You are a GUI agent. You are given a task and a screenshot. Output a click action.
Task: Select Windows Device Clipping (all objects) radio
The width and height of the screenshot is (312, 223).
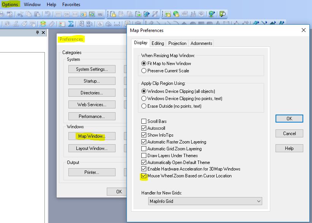pyautogui.click(x=144, y=91)
